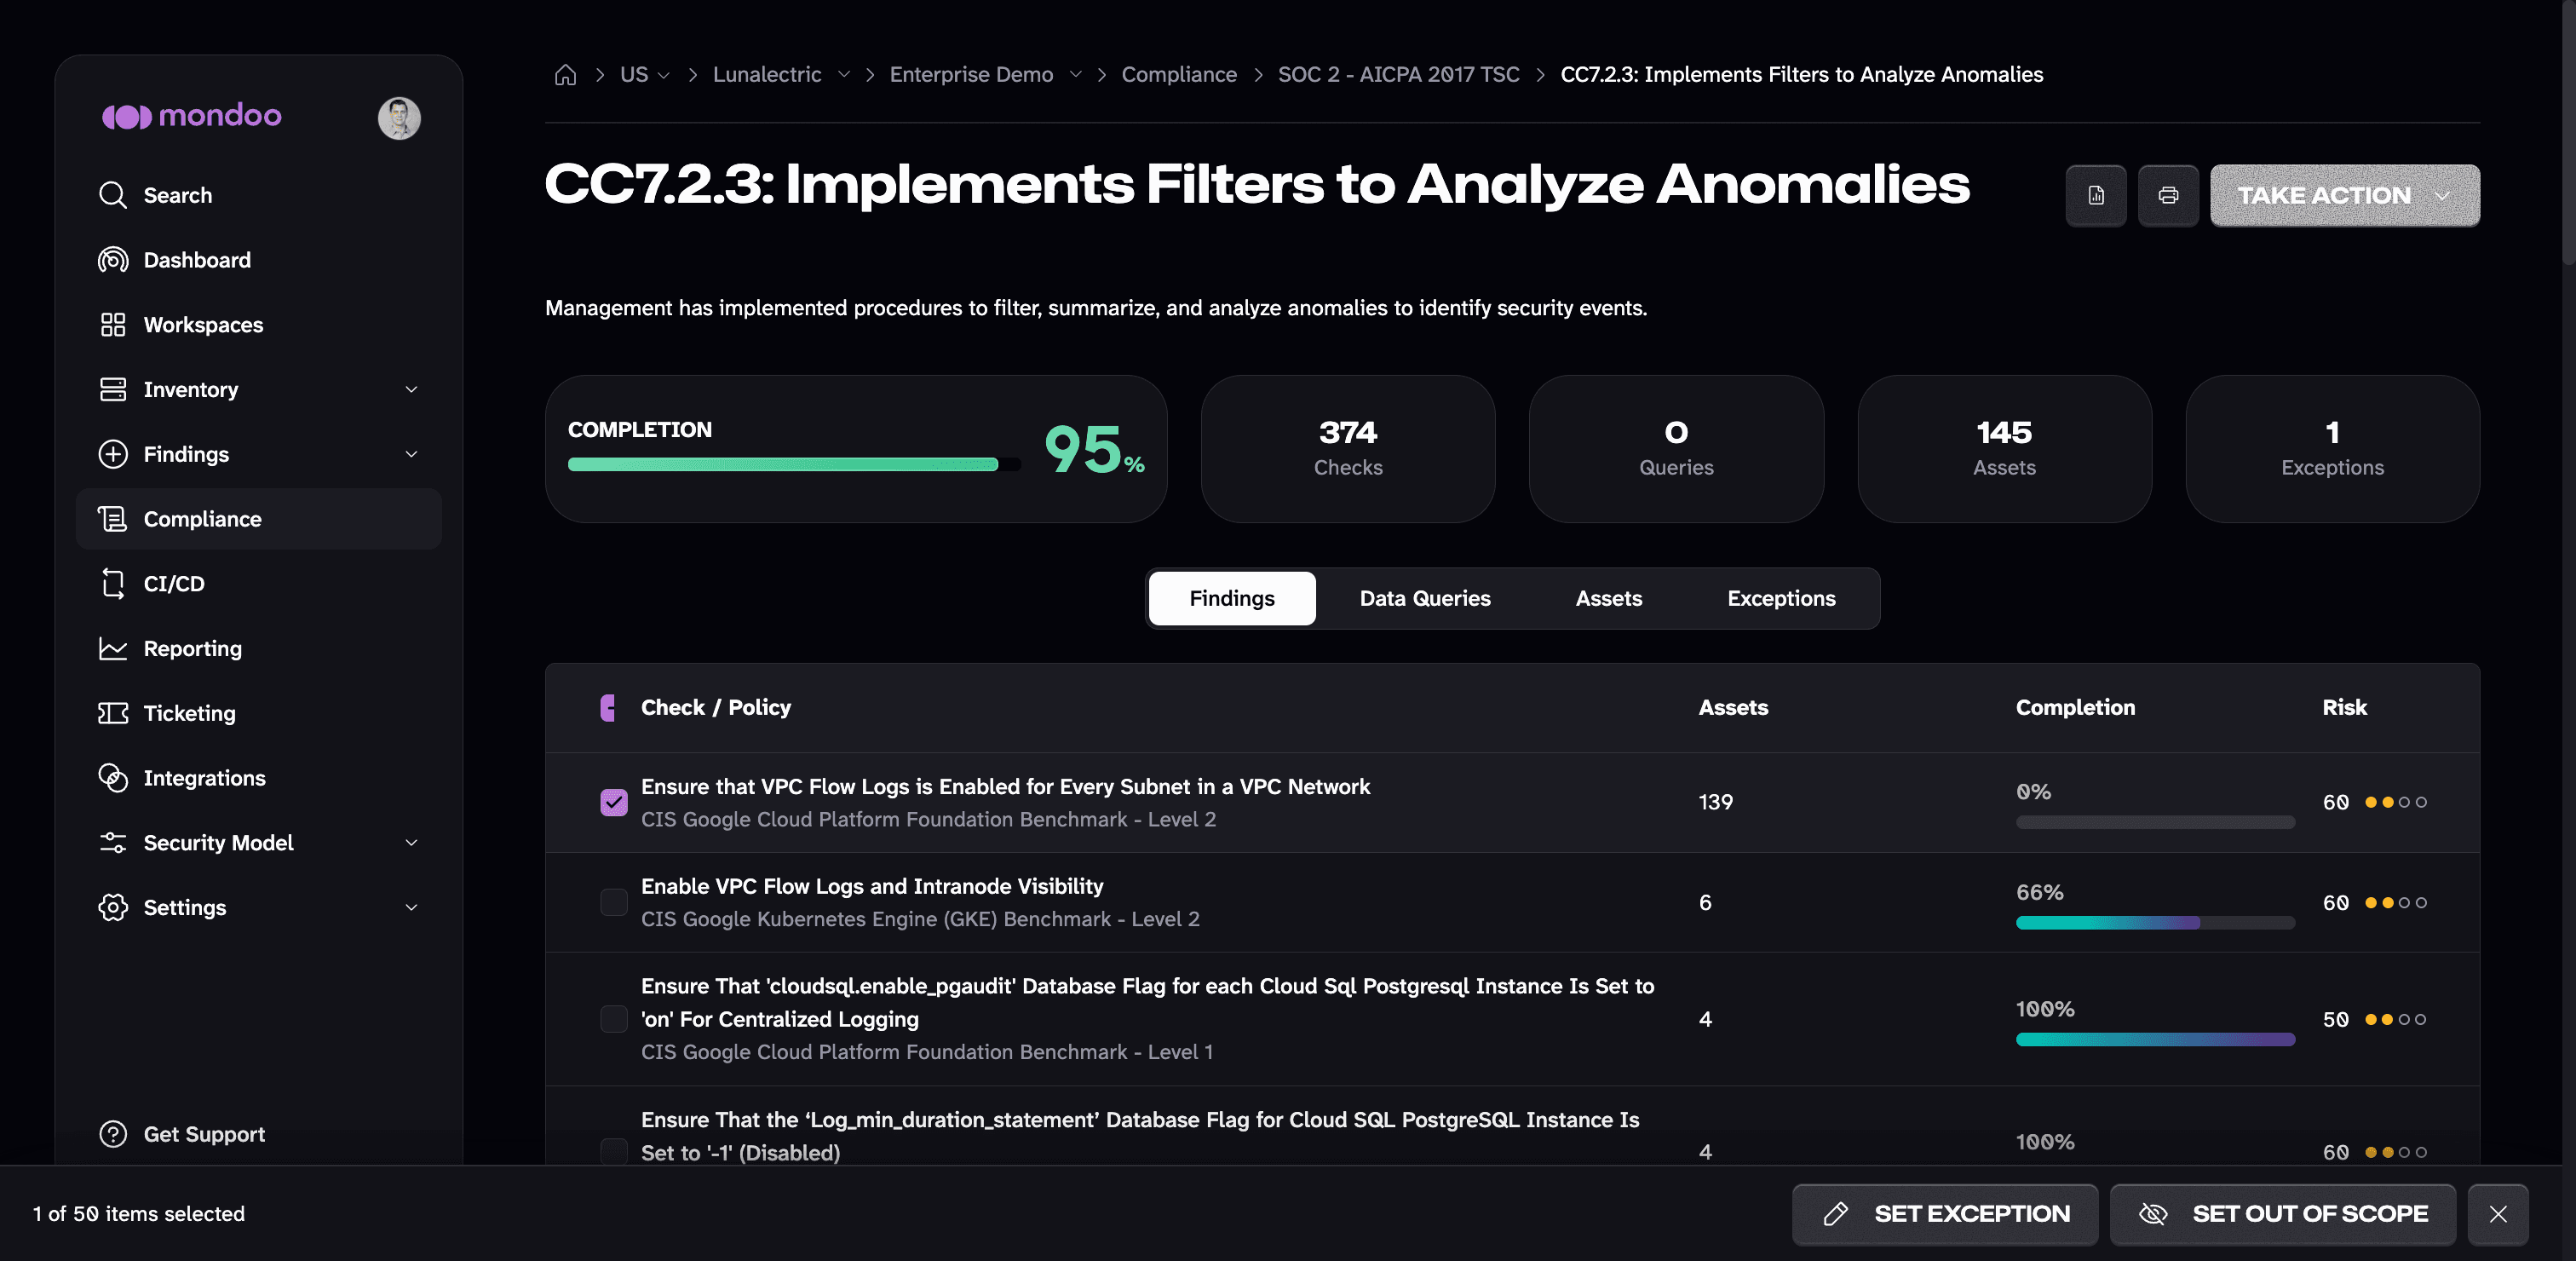Click the user avatar picture
Screen dimensions: 2576x1261
pos(399,118)
